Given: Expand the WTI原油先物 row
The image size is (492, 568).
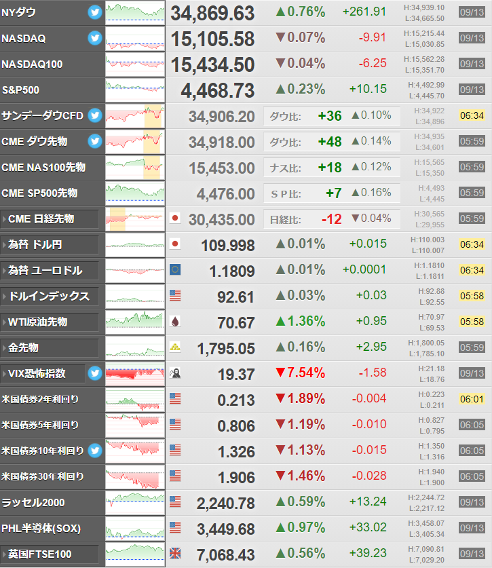Looking at the screenshot, I should click(x=4, y=322).
